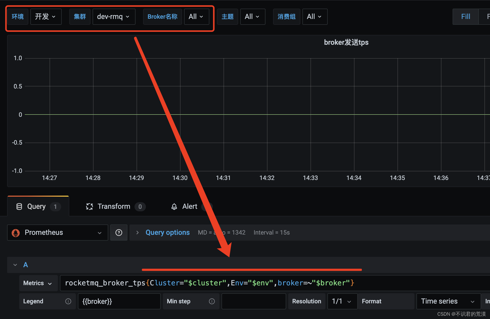The image size is (490, 319).
Task: Click the Transform tab icon
Action: 90,207
